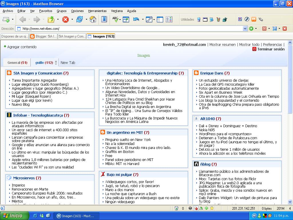Open the Opciones menu

(x=77, y=11)
